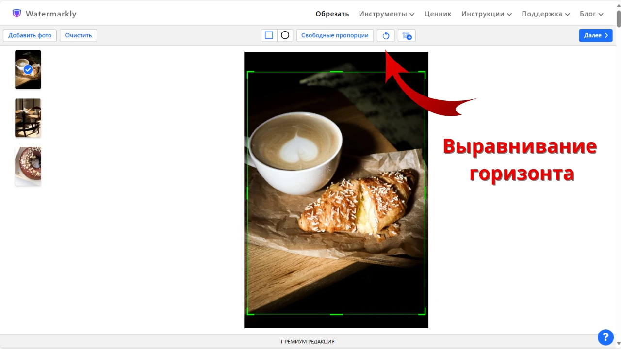Image resolution: width=621 pixels, height=349 pixels.
Task: Expand the Инструкции menu
Action: click(487, 14)
